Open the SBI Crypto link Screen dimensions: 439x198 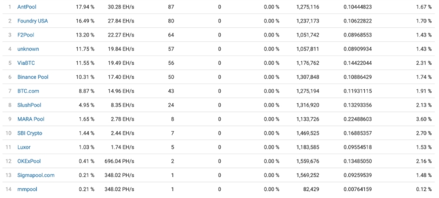[x=29, y=133]
